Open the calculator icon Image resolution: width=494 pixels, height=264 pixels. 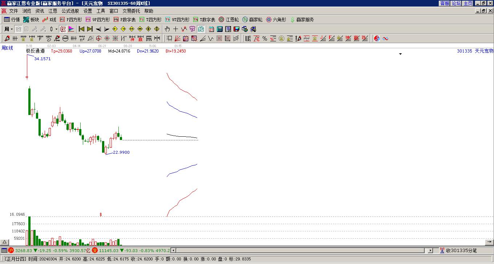219,29
